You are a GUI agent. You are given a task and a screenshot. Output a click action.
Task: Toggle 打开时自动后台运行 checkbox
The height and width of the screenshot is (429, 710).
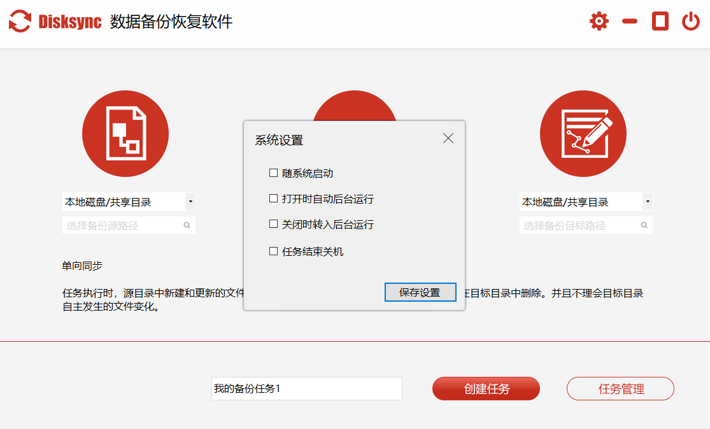(274, 199)
